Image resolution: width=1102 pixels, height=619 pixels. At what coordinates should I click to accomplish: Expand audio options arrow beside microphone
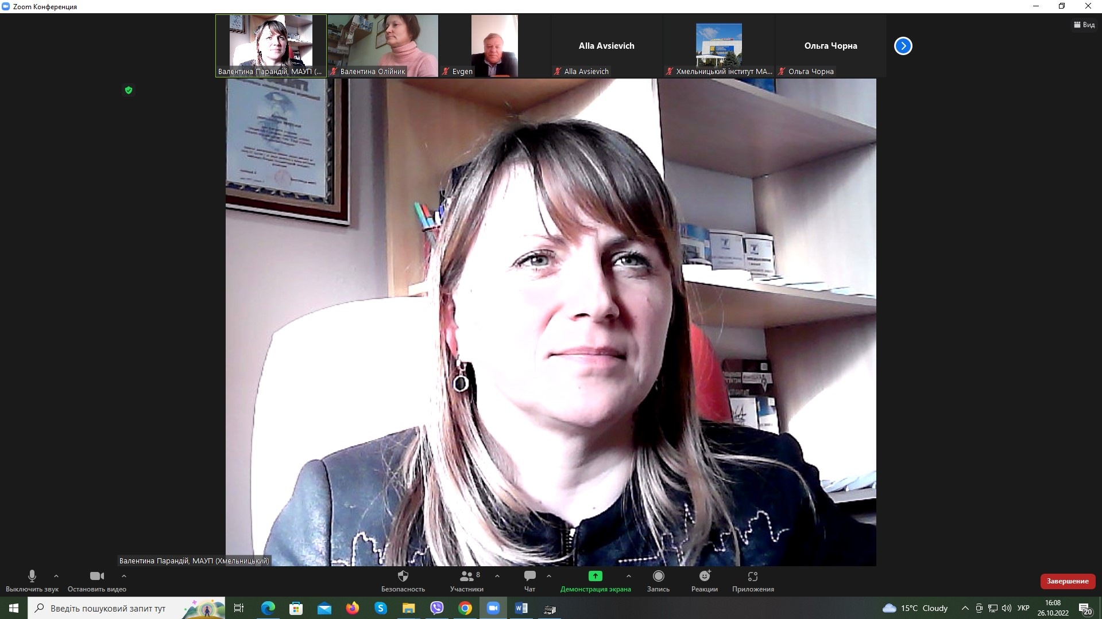pos(56,575)
